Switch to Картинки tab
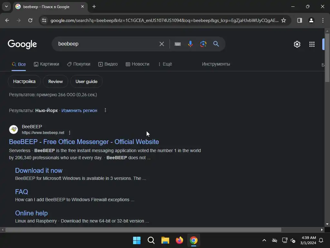The width and height of the screenshot is (330, 248). click(46, 64)
